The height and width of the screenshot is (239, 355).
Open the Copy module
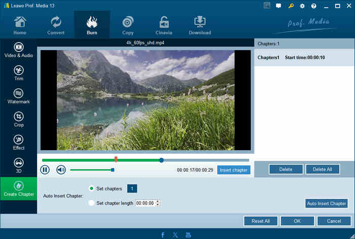(x=128, y=25)
